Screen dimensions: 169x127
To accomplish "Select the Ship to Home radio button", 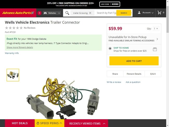I will [x=110, y=48].
